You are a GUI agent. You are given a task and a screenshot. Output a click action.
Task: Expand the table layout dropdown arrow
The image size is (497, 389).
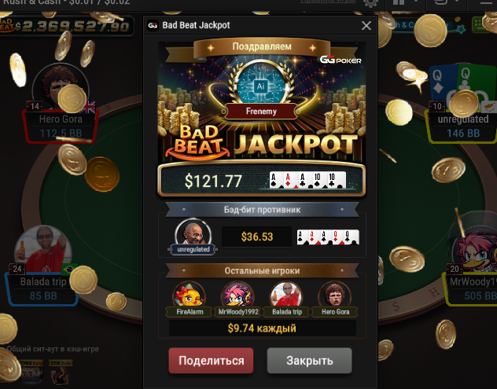(x=416, y=2)
